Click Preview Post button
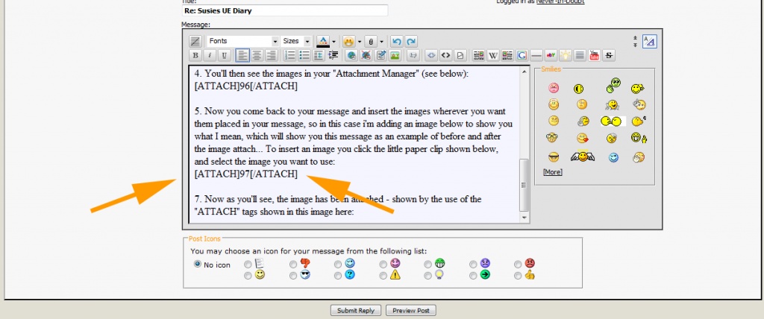This screenshot has width=764, height=319. (410, 310)
